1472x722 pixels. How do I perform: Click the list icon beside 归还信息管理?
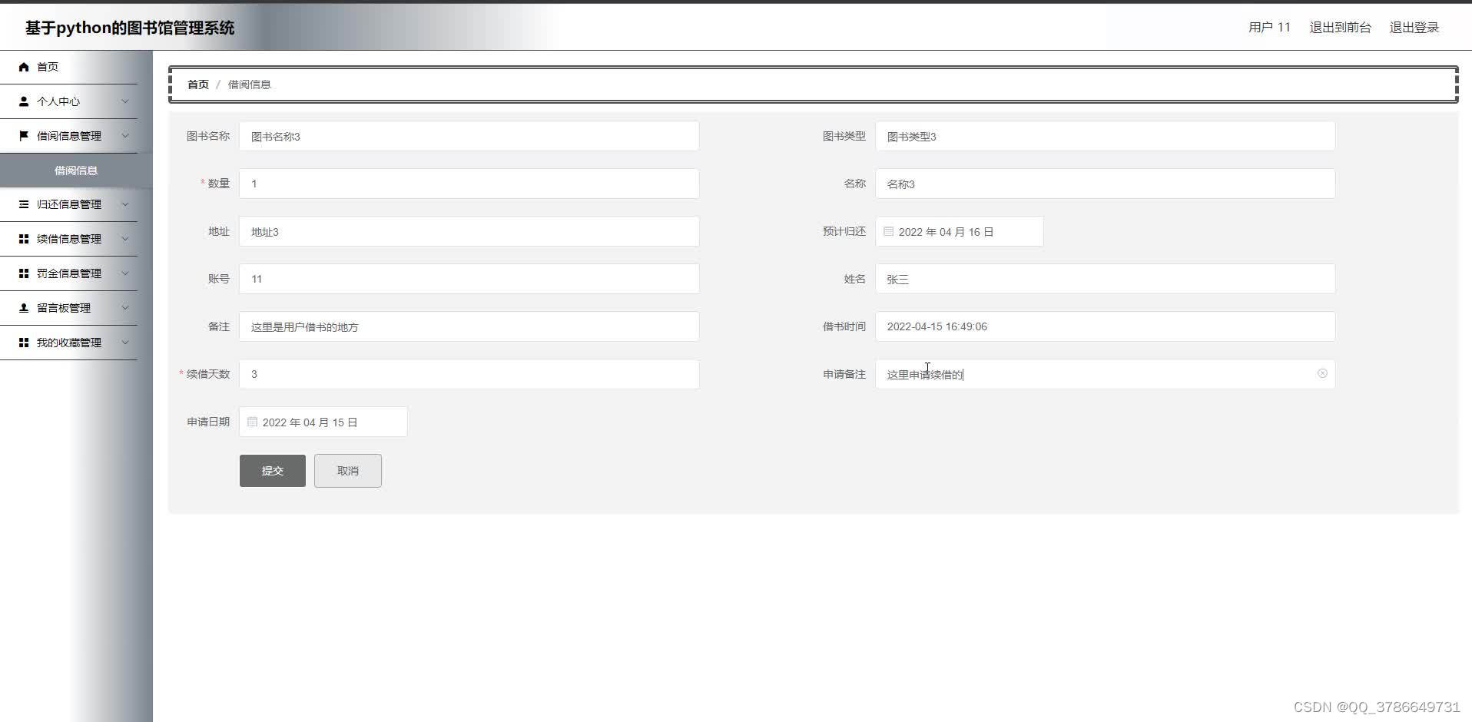[24, 204]
